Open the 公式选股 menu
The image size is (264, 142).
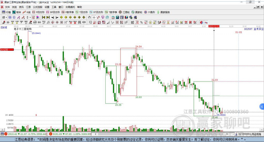[38, 7]
